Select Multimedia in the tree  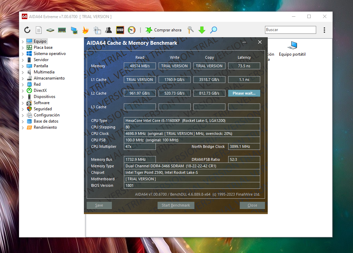click(44, 72)
